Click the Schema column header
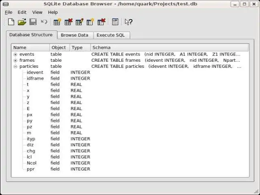 (170, 48)
